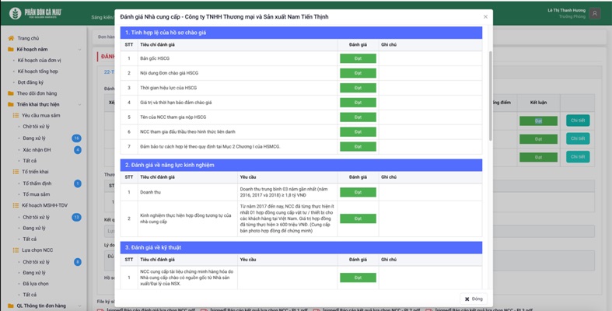This screenshot has width=612, height=311.
Task: Click section header 1. Tính hợp lệ của hồ sơ chào giá
Action: click(301, 33)
